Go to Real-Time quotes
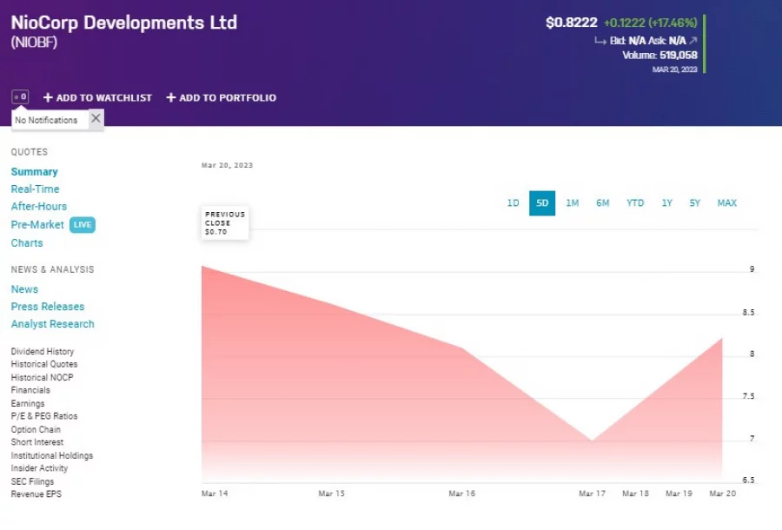This screenshot has width=782, height=530. tap(36, 189)
